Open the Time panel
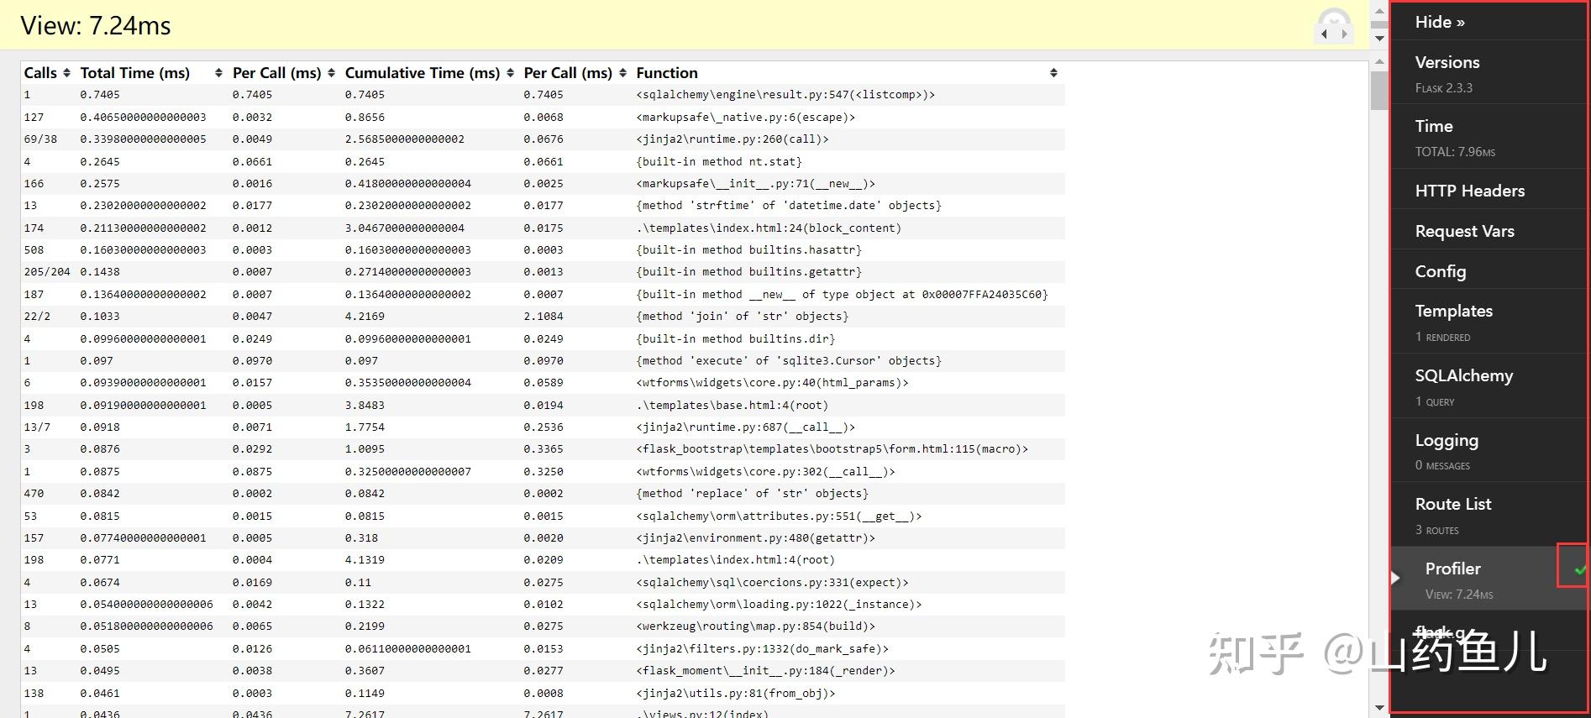Viewport: 1591px width, 718px height. point(1434,127)
